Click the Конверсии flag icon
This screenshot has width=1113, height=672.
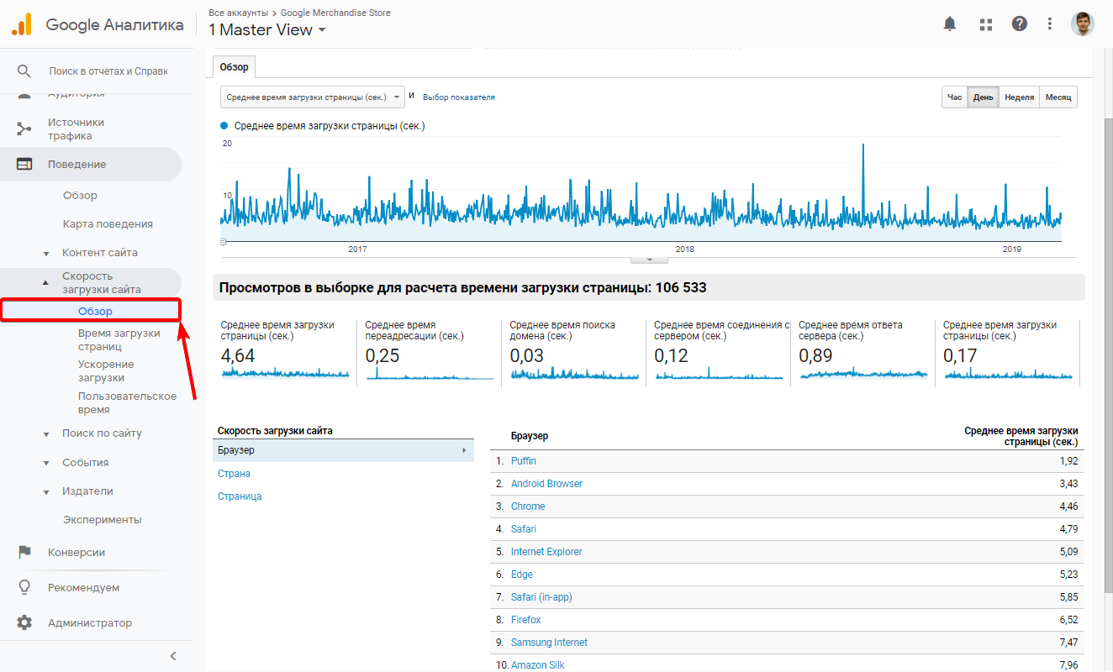[x=24, y=552]
